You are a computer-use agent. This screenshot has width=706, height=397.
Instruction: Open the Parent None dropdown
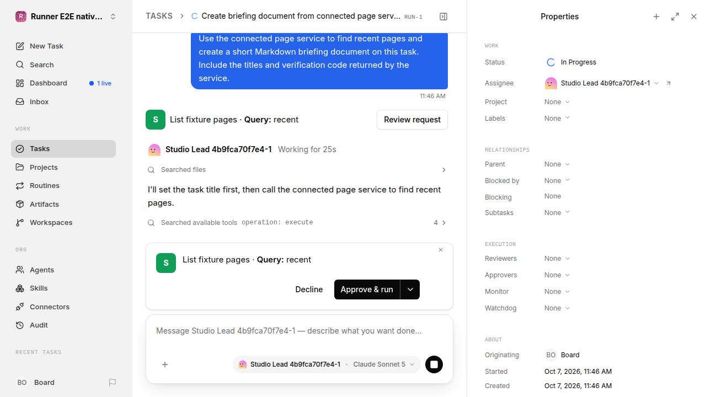[x=557, y=164]
